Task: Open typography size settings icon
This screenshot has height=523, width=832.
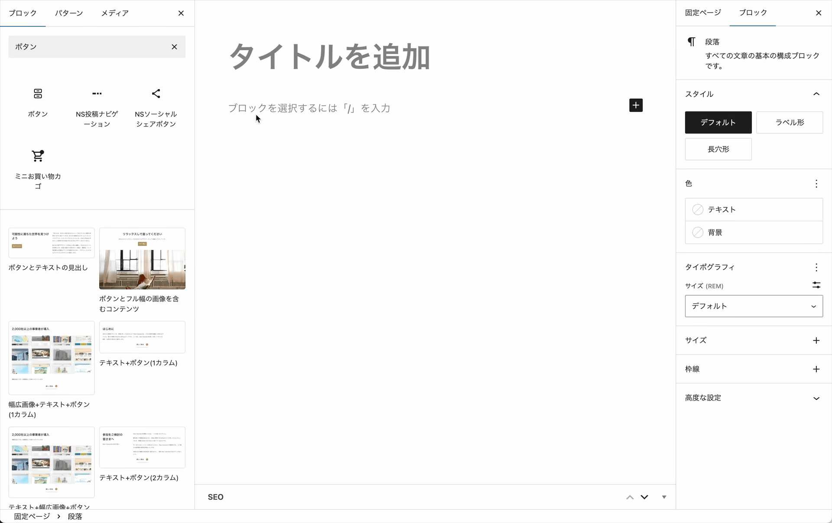Action: point(816,285)
